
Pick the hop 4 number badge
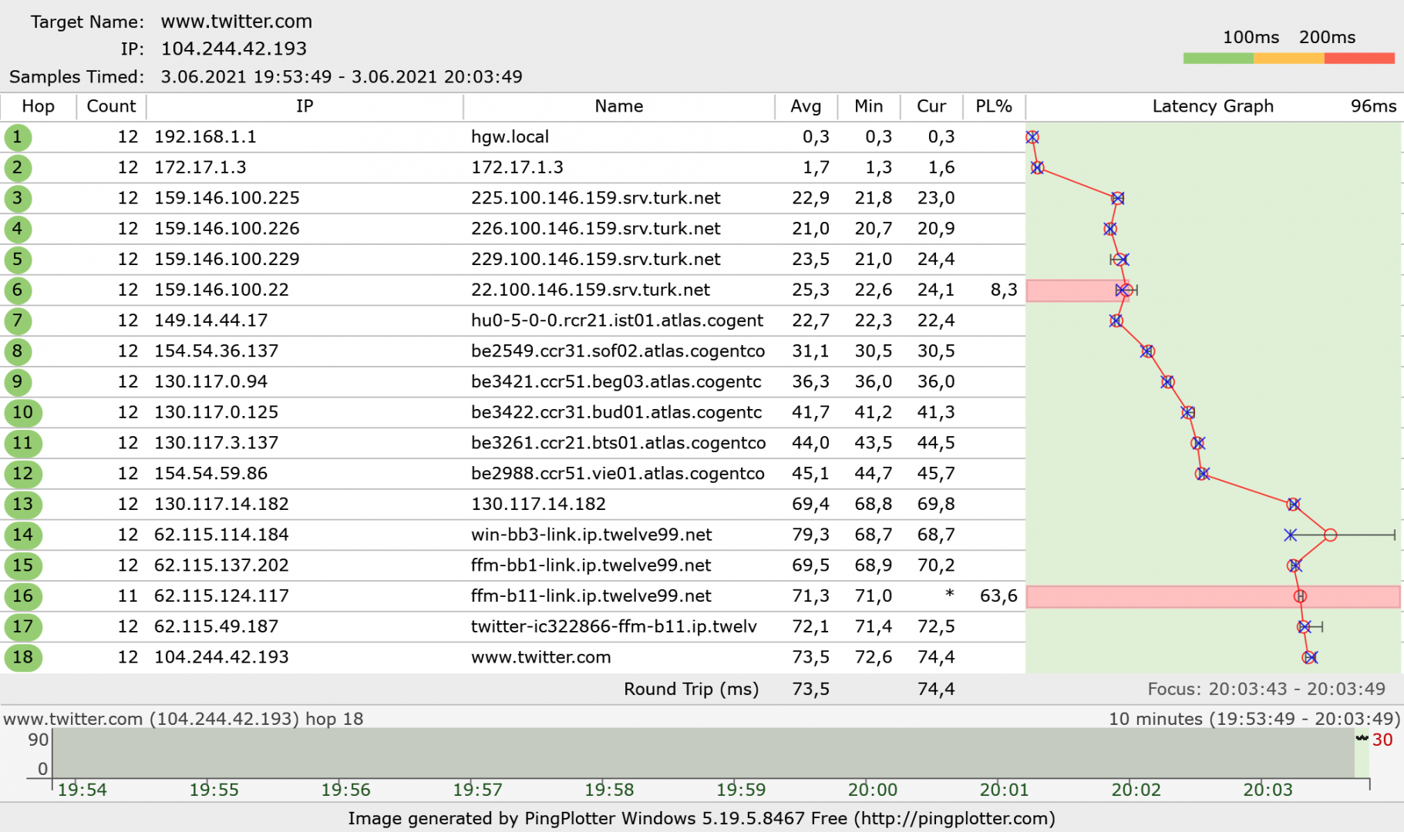pos(17,229)
